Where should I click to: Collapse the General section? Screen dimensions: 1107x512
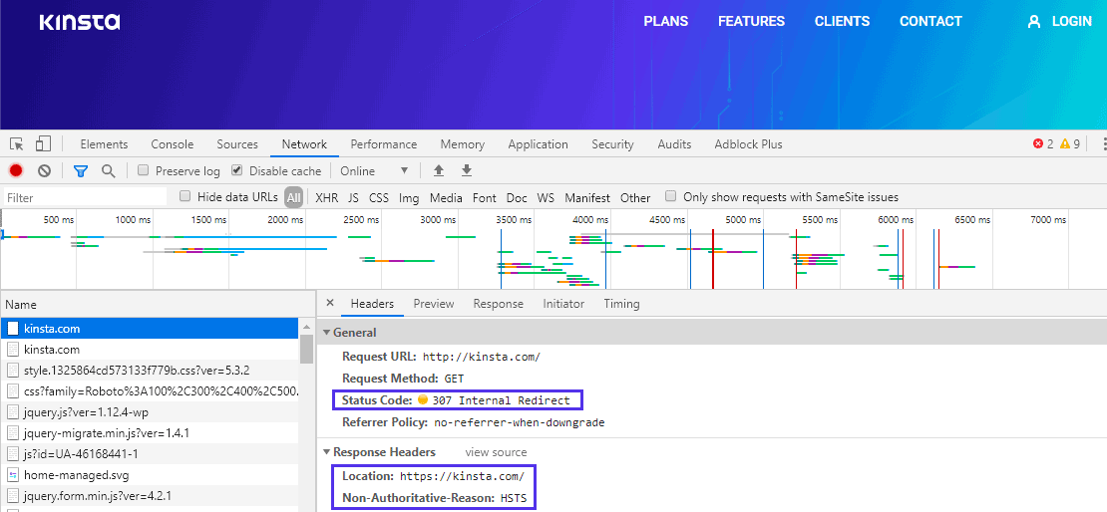[x=326, y=333]
